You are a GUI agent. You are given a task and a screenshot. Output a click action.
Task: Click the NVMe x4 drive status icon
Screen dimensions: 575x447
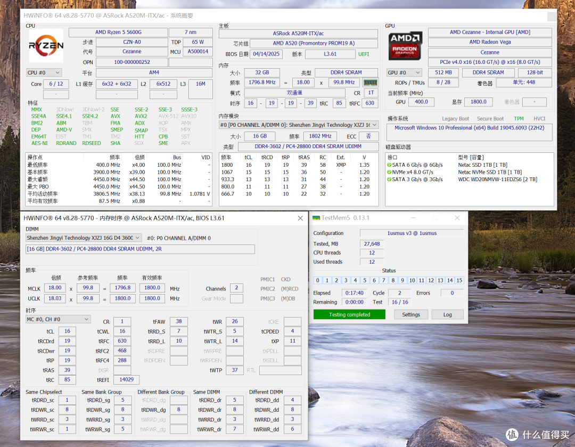pos(389,172)
